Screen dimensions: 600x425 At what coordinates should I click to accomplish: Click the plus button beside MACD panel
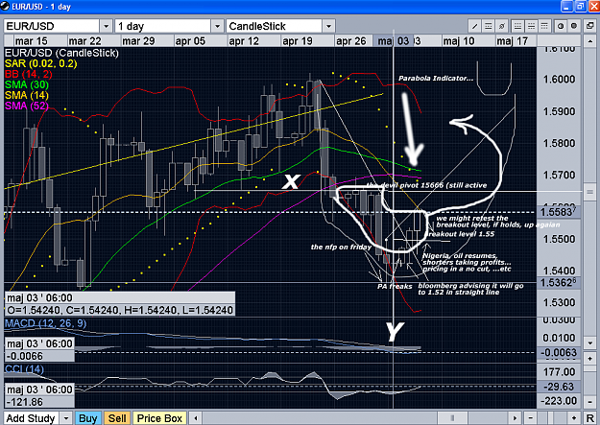click(x=589, y=359)
